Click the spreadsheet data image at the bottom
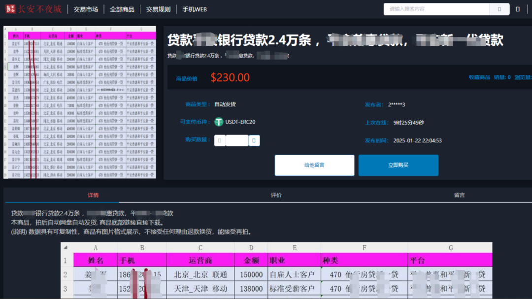This screenshot has height=299, width=532. tap(276, 271)
